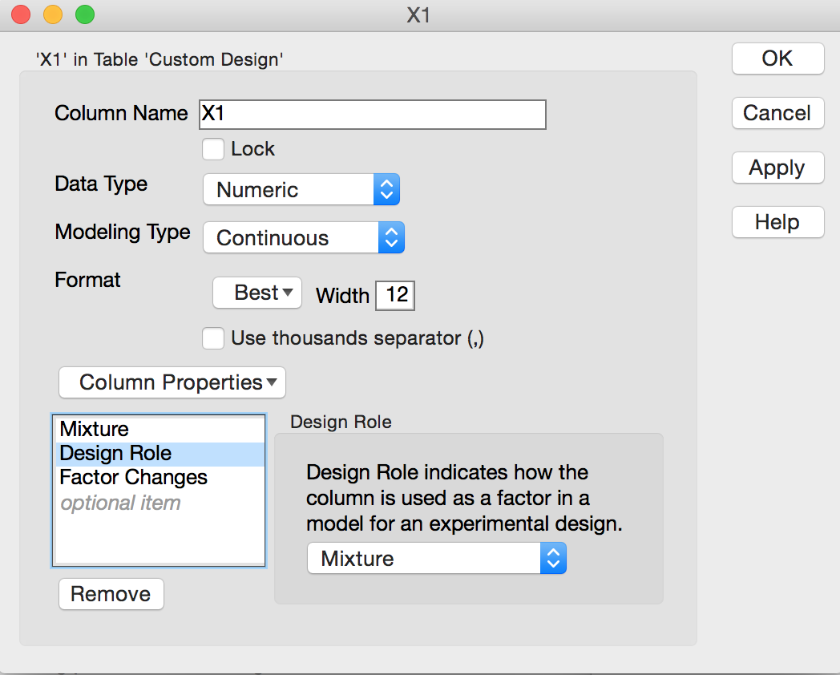Viewport: 840px width, 675px height.
Task: Select Factor Changes in the list
Action: click(133, 478)
